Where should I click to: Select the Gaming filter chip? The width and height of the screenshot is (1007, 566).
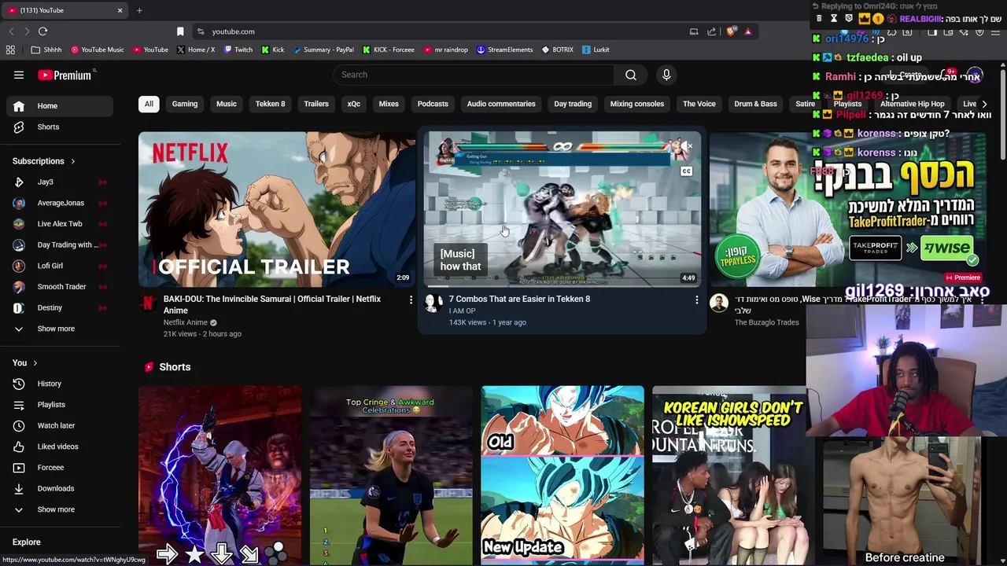pyautogui.click(x=185, y=104)
